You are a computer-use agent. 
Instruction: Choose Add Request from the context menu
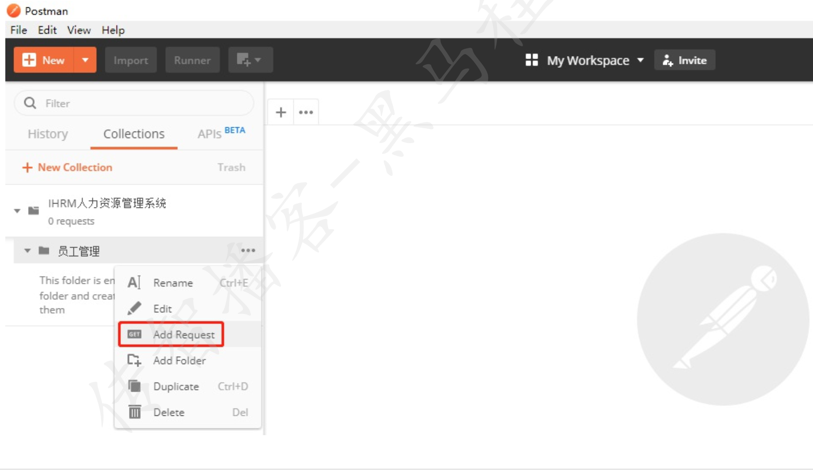188,334
